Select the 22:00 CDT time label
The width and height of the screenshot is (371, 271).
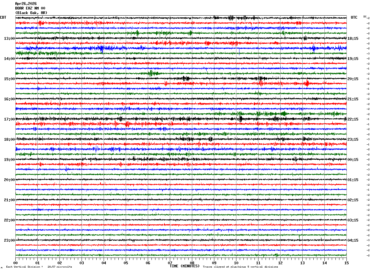(x=10, y=220)
